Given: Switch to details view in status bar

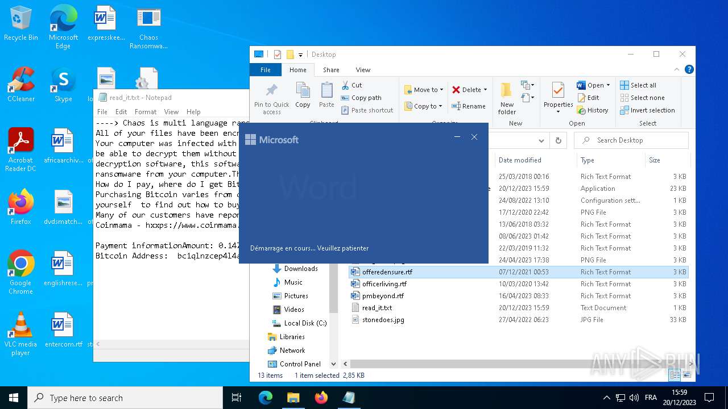Looking at the screenshot, I should pos(675,375).
